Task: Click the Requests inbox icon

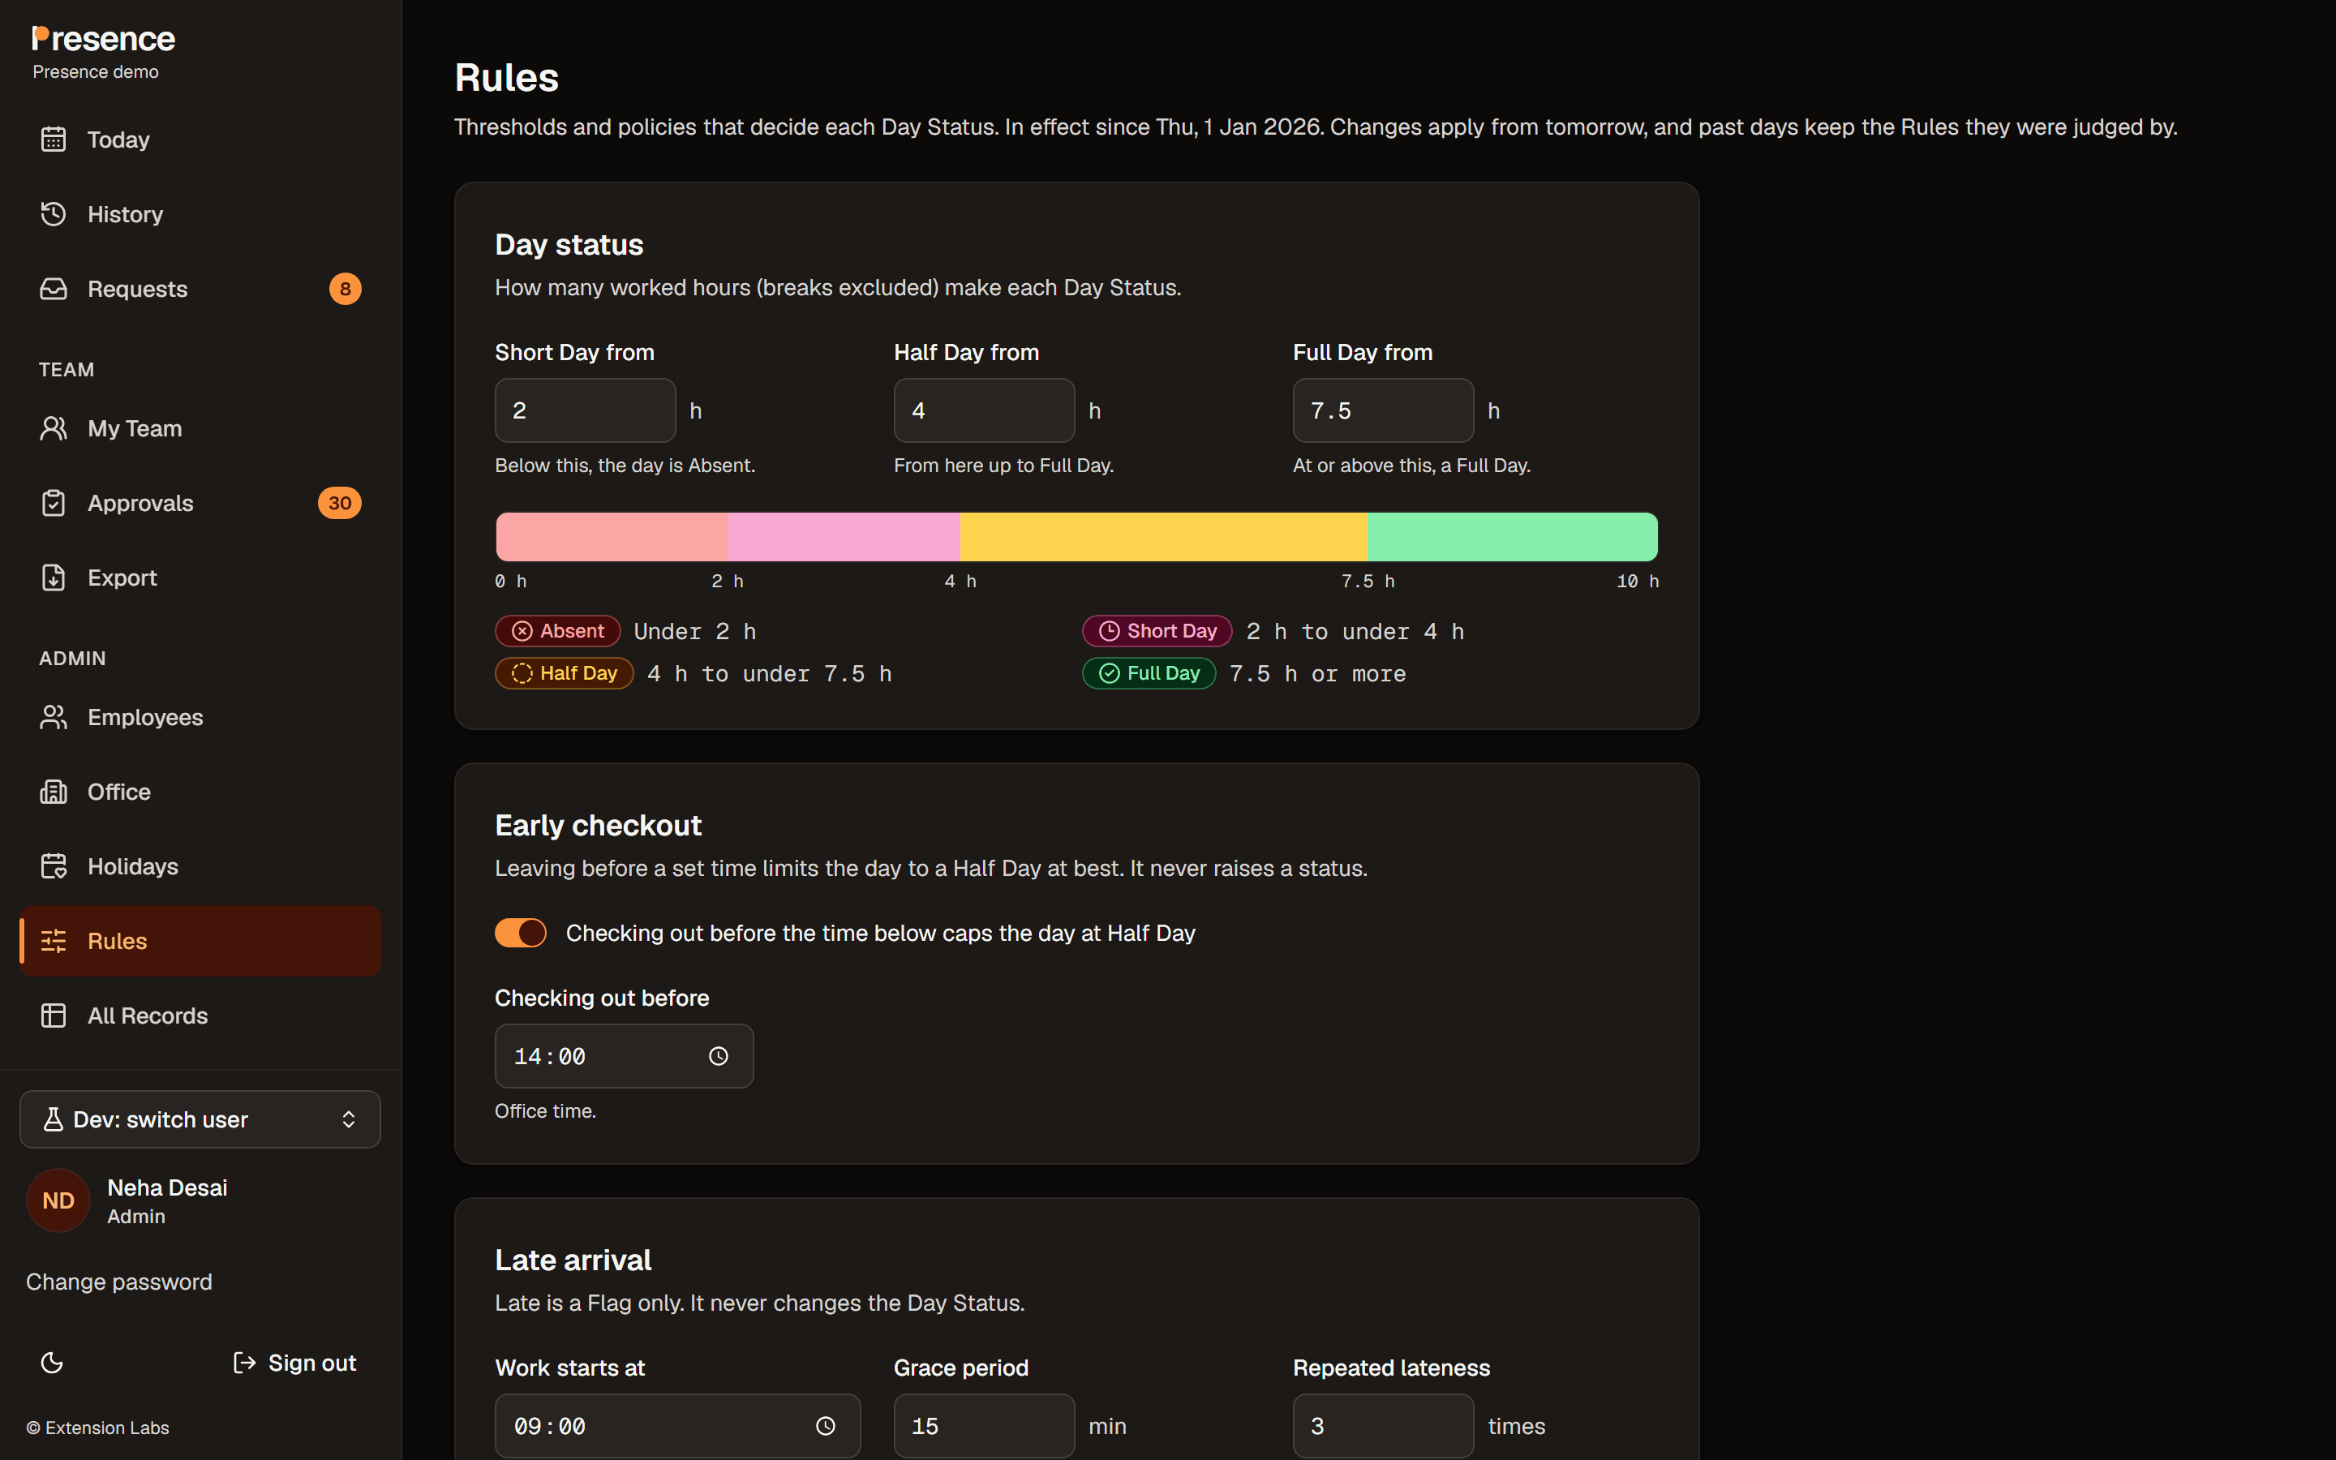Action: [x=53, y=289]
